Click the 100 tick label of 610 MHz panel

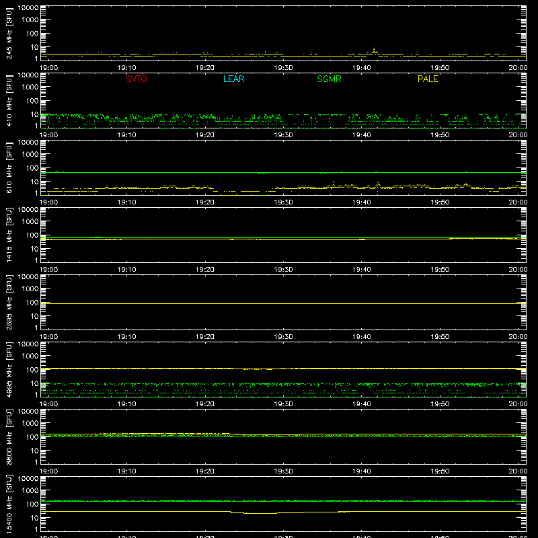[x=32, y=168]
